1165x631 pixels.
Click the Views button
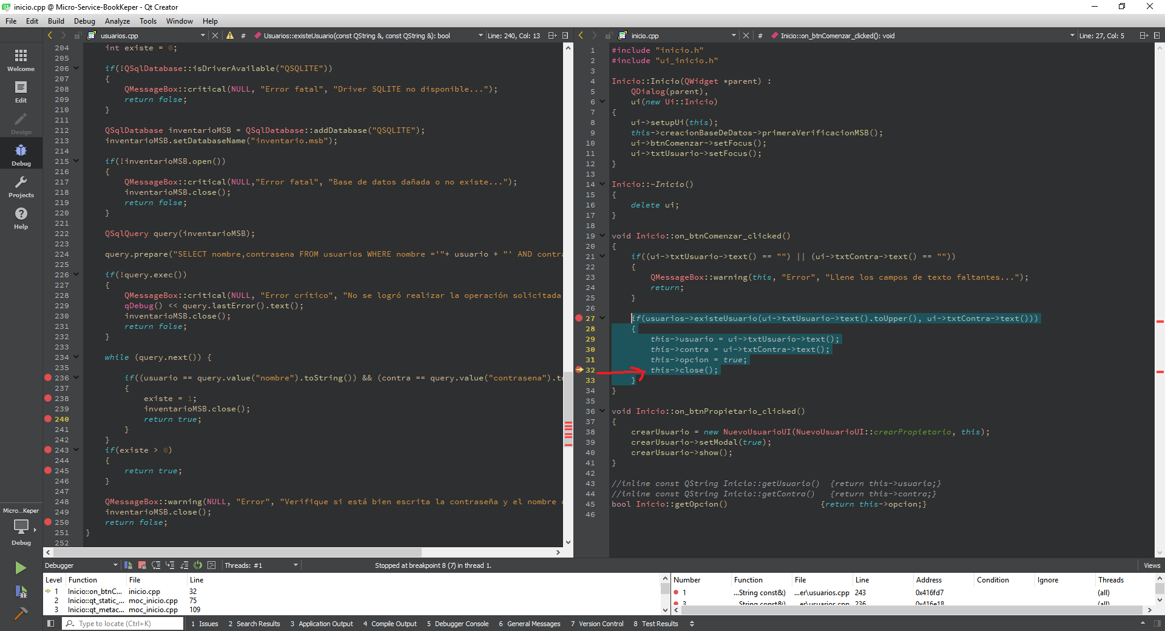click(1151, 565)
